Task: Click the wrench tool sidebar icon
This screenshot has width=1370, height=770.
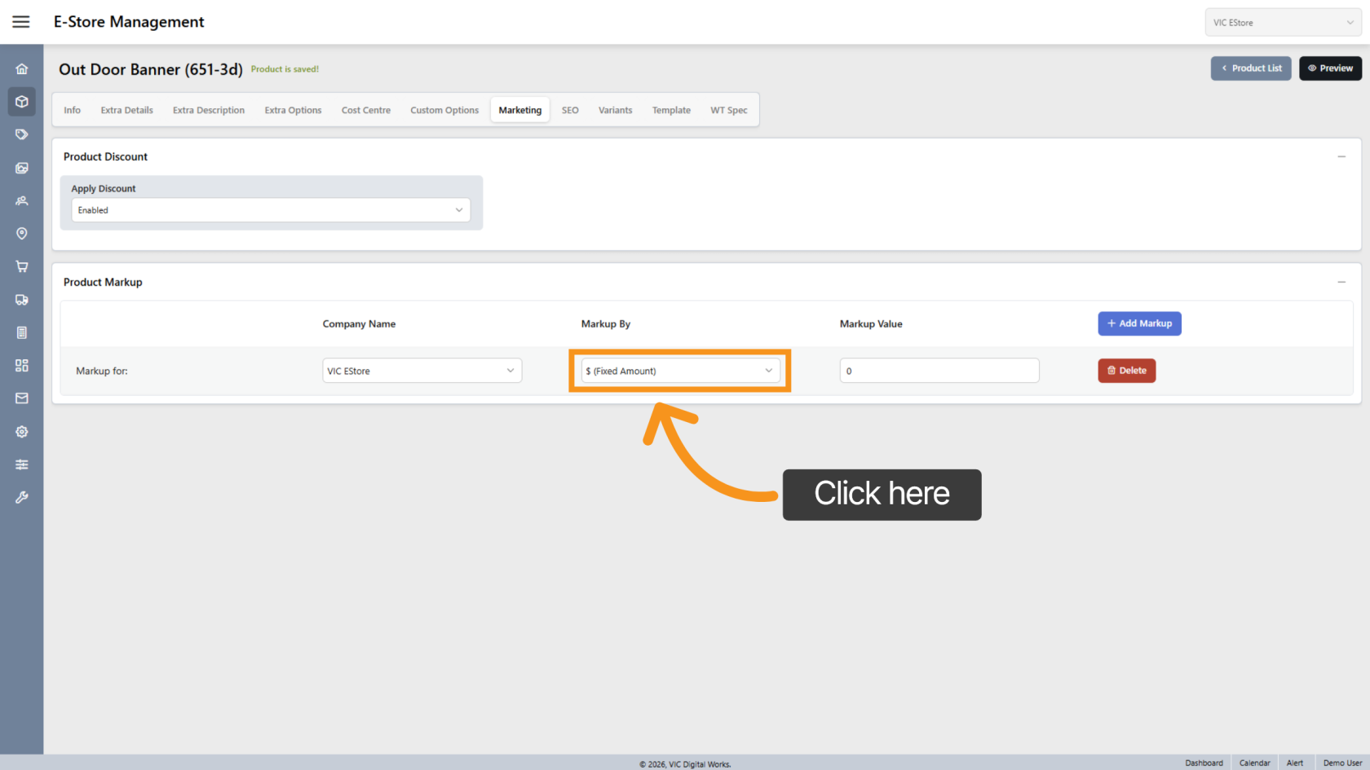Action: [x=22, y=497]
